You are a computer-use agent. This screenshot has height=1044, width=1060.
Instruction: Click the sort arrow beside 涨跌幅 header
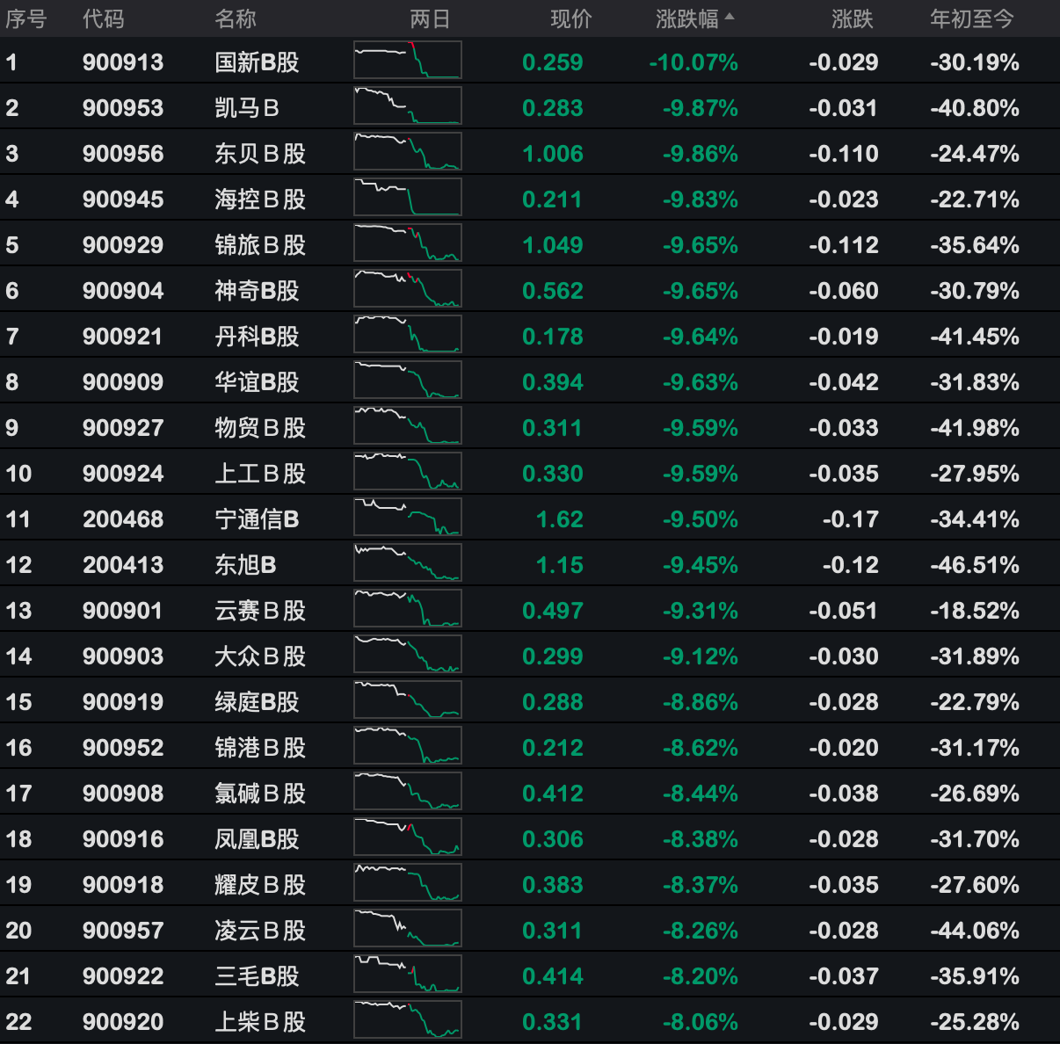tap(730, 17)
